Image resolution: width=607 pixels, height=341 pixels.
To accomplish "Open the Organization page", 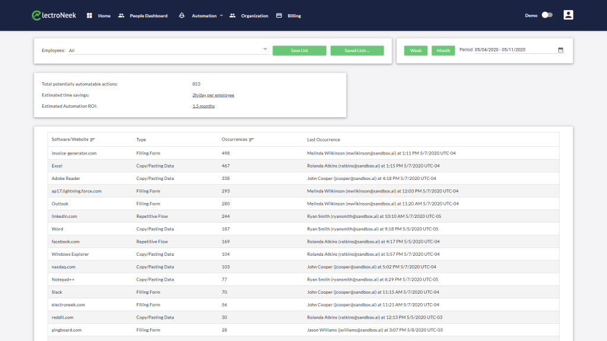I will pyautogui.click(x=254, y=16).
